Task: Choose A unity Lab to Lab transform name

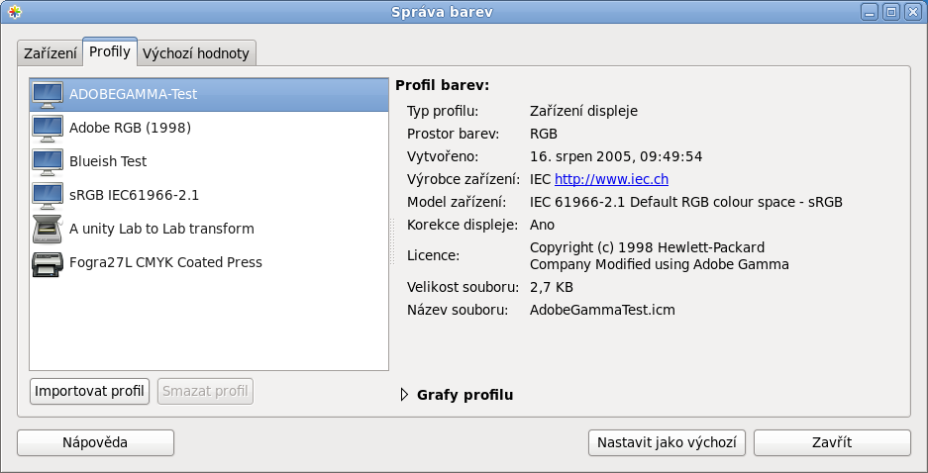Action: coord(161,229)
